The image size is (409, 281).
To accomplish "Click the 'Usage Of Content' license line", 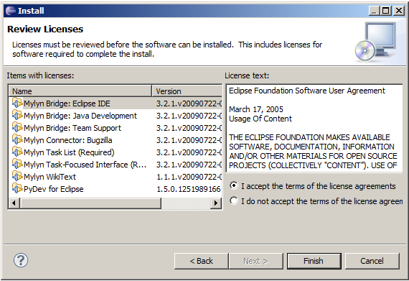I will 260,119.
